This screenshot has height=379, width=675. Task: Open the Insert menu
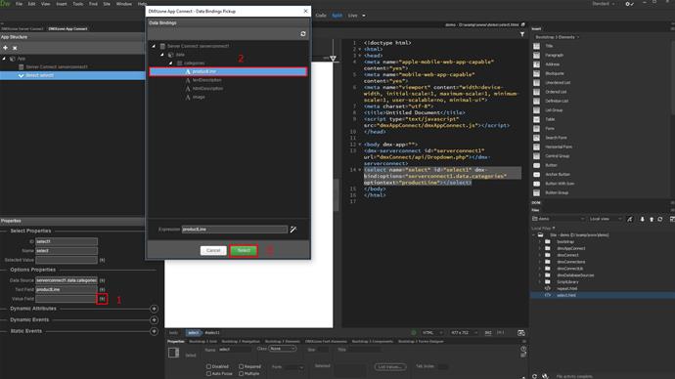click(x=62, y=4)
